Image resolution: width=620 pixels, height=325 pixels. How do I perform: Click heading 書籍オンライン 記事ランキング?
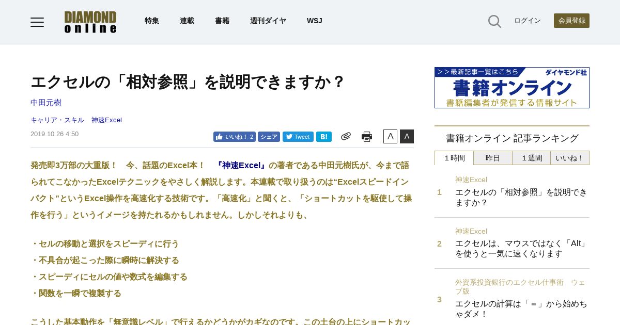512,138
